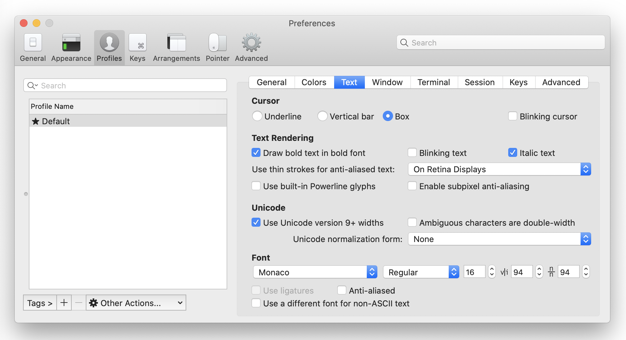Open the Keys preferences icon
626x340 pixels.
click(x=137, y=47)
